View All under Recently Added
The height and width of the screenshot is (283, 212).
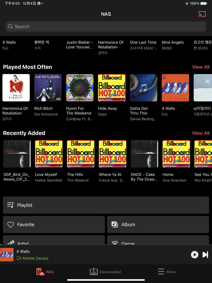tap(201, 133)
